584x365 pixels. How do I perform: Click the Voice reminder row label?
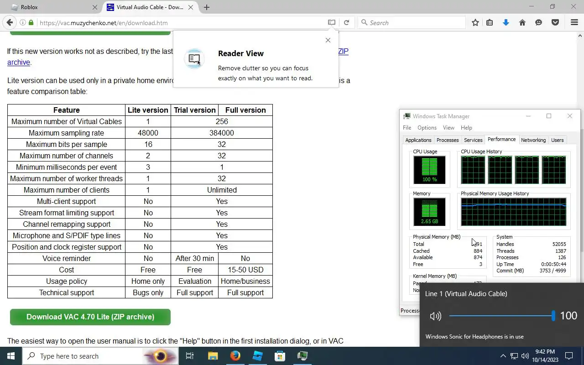point(67,258)
